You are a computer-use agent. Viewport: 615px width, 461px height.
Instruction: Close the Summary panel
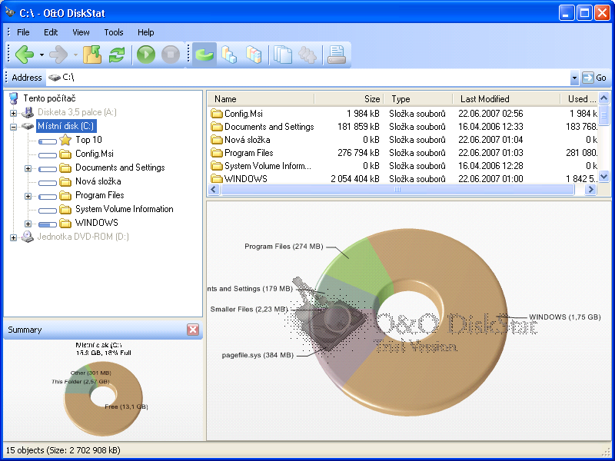click(x=193, y=330)
